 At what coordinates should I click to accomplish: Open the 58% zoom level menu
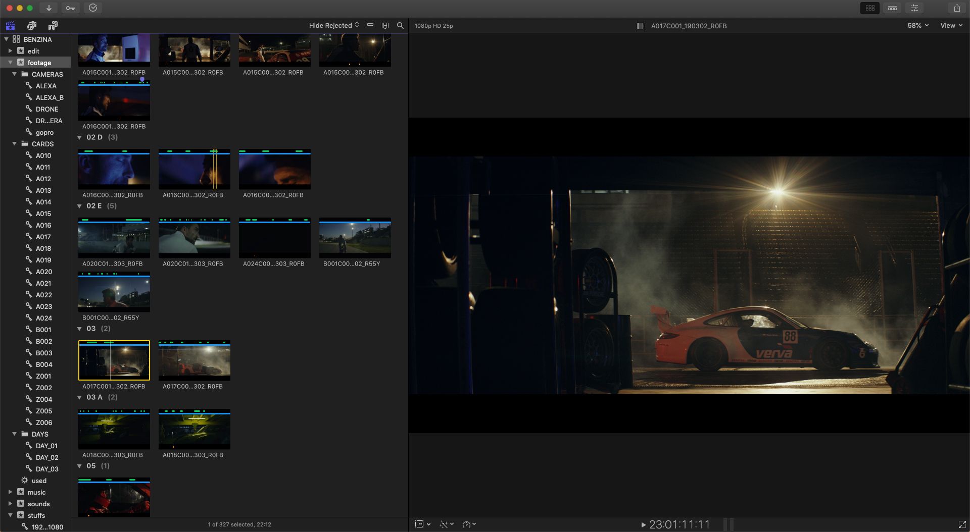point(918,26)
